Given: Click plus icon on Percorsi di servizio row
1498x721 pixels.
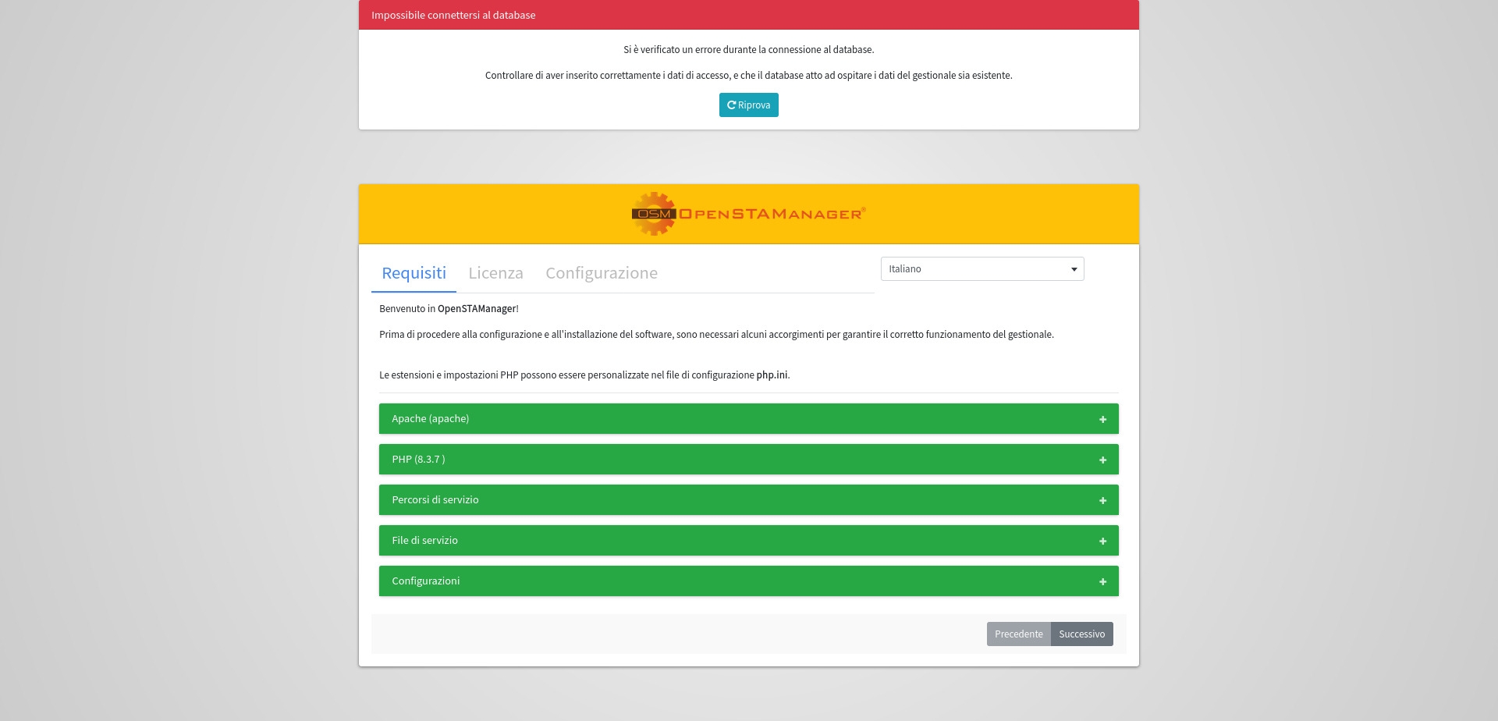Looking at the screenshot, I should [1102, 501].
